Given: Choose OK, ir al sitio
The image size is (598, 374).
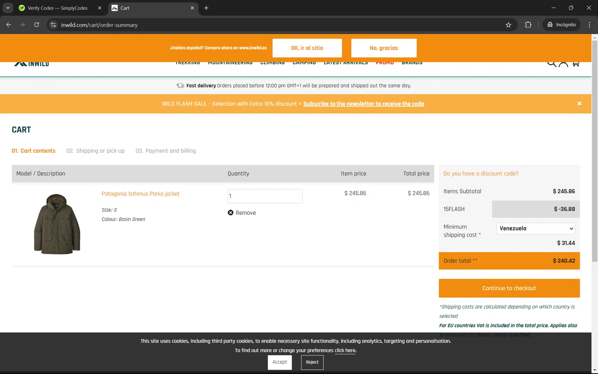Looking at the screenshot, I should pyautogui.click(x=307, y=48).
